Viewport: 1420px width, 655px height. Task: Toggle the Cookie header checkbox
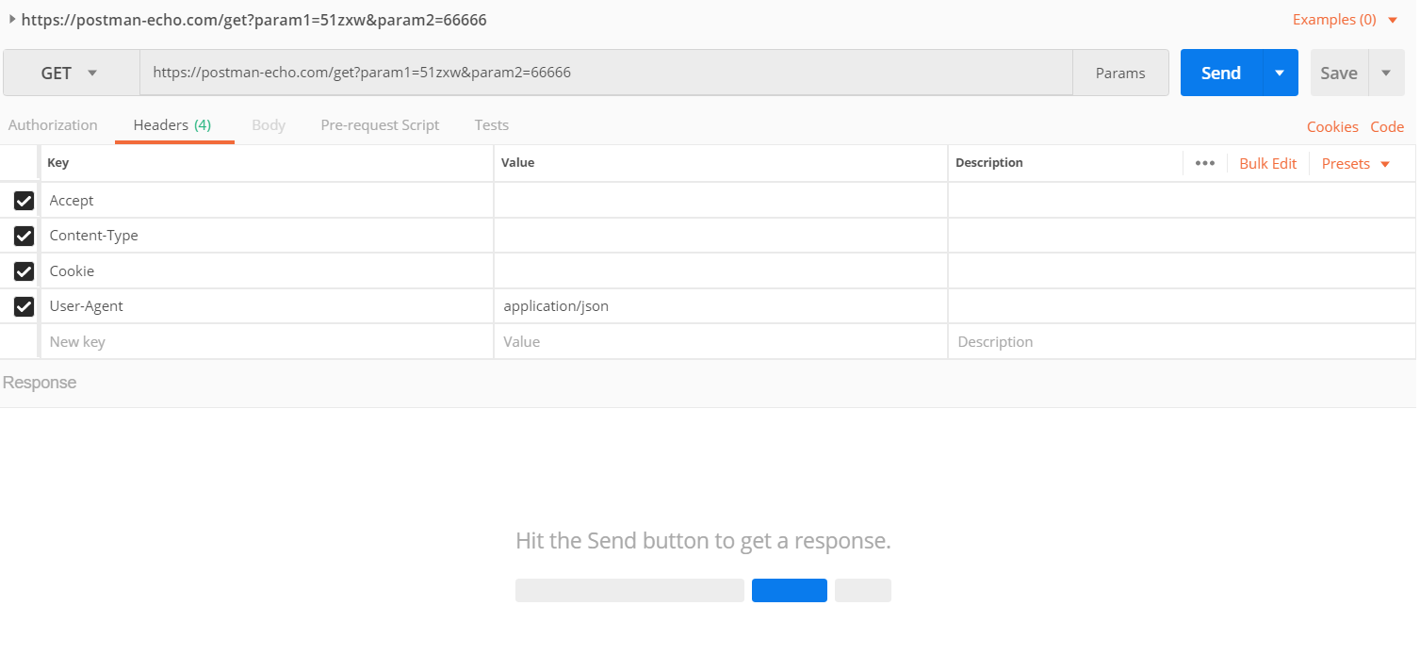[x=24, y=271]
